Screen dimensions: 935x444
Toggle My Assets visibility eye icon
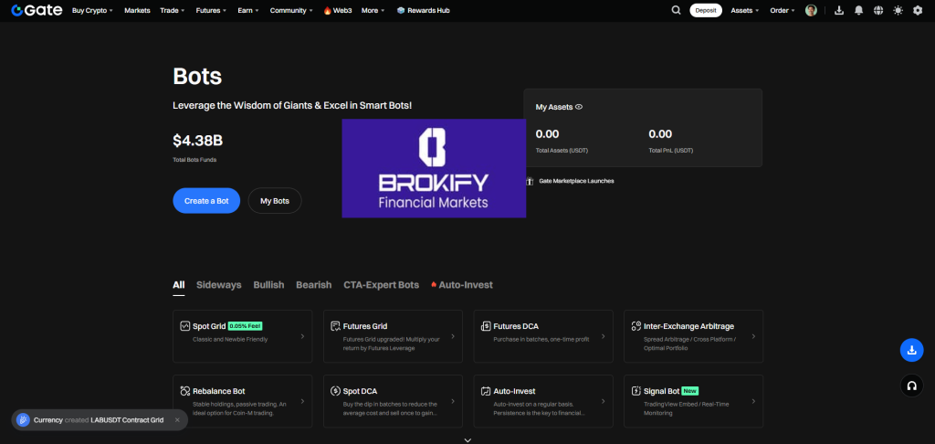pos(579,107)
